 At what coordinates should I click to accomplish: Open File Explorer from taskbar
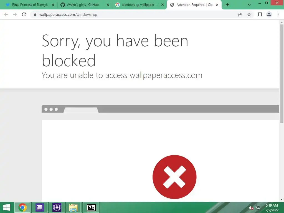coord(73,207)
